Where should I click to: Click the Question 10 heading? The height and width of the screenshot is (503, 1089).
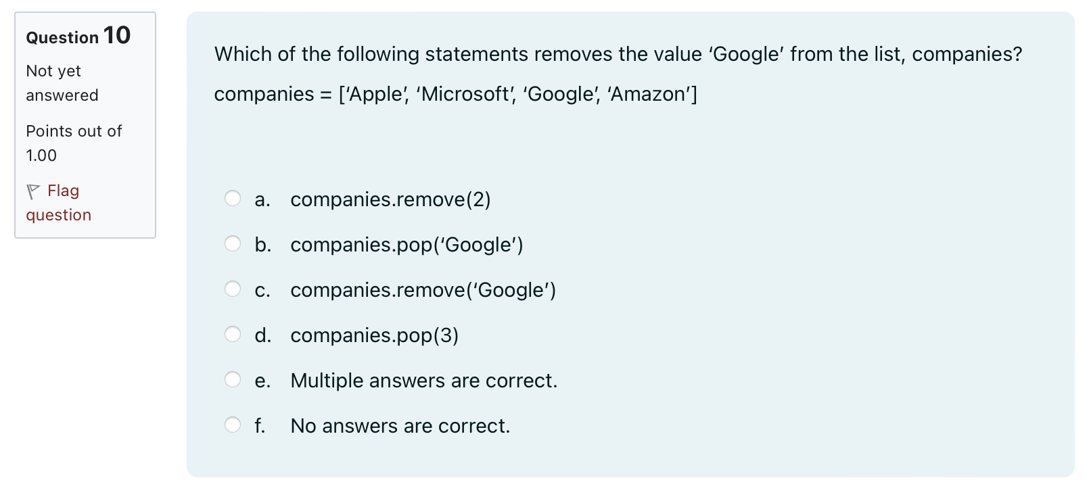pyautogui.click(x=78, y=36)
